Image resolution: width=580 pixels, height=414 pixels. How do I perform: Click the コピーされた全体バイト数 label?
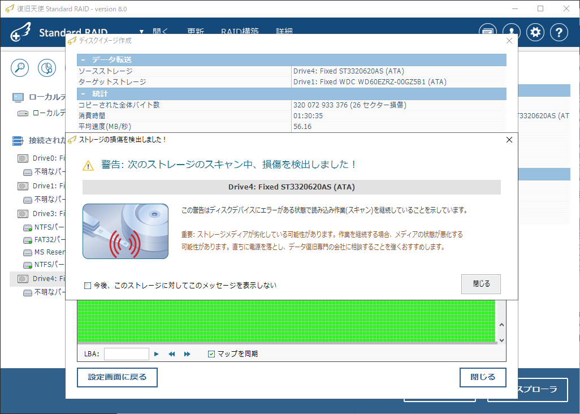point(119,105)
